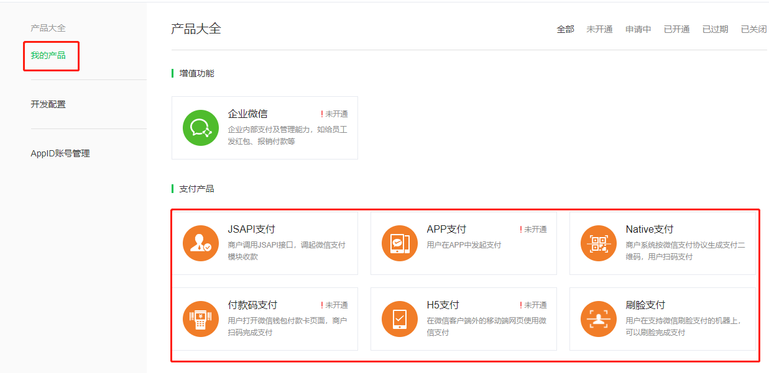The width and height of the screenshot is (769, 373).
Task: Open the 刷脸支付 product title
Action: point(645,305)
